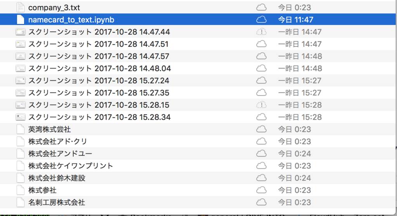Click thumbnail of screenshot 14.47.44
397x216 pixels.
[x=21, y=32]
